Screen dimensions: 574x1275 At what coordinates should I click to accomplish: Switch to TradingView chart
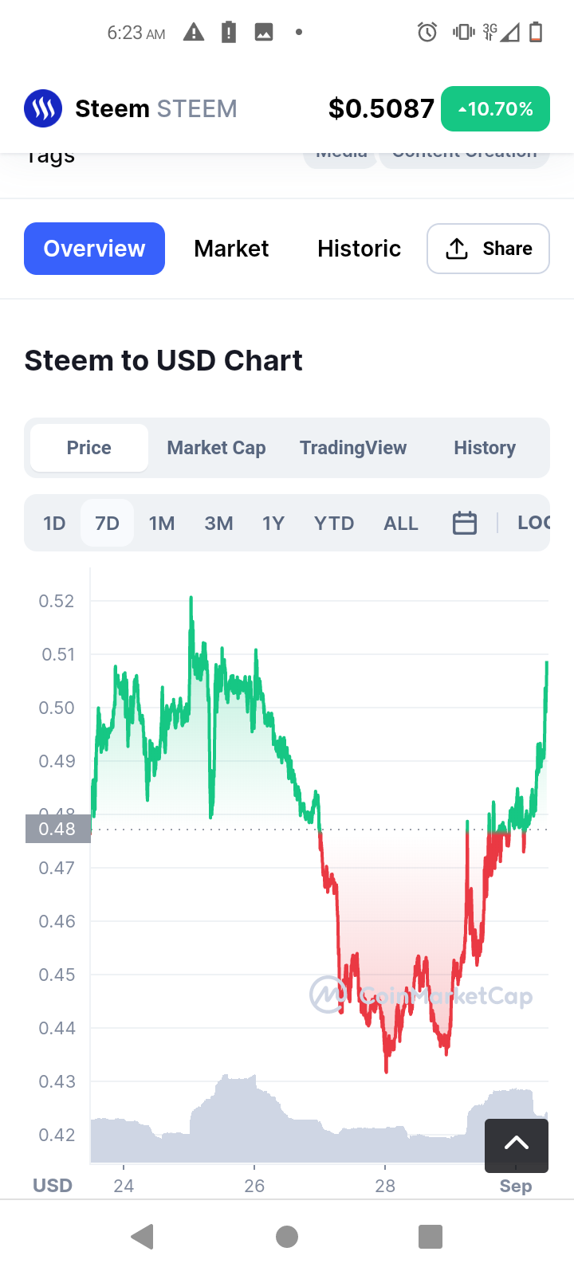[353, 448]
